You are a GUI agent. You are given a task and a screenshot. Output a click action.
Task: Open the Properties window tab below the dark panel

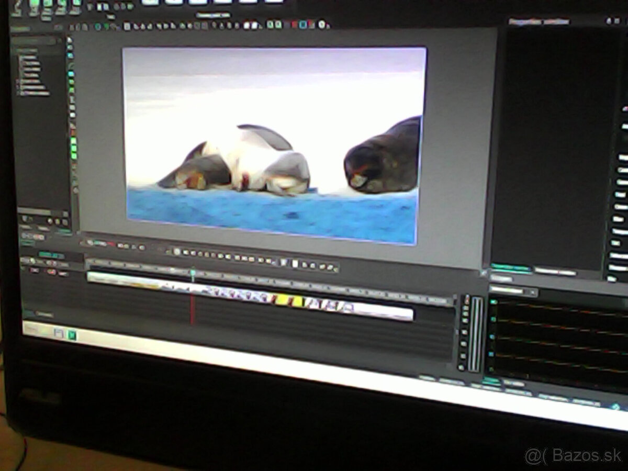point(510,268)
